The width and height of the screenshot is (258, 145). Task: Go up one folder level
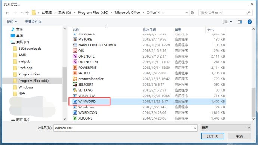point(27,13)
